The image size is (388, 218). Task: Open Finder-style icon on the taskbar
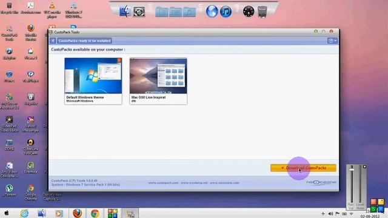(42, 213)
